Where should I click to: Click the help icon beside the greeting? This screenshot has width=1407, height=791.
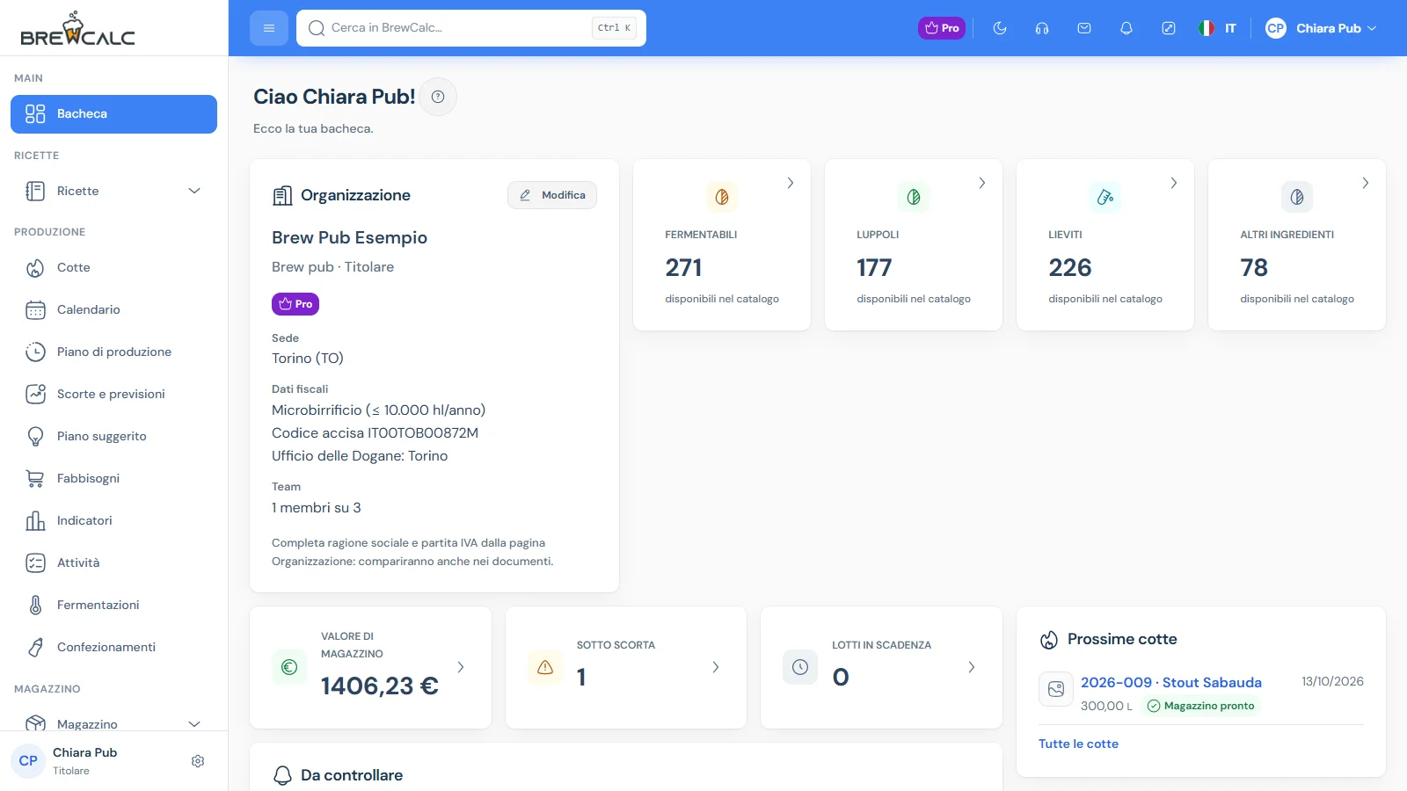click(438, 97)
